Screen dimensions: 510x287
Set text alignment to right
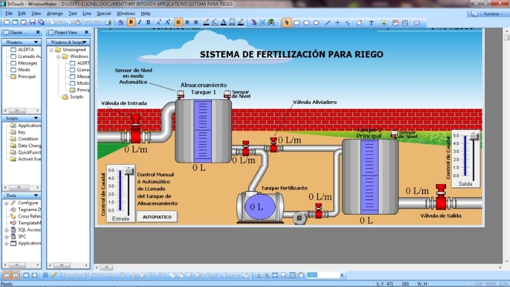196,23
